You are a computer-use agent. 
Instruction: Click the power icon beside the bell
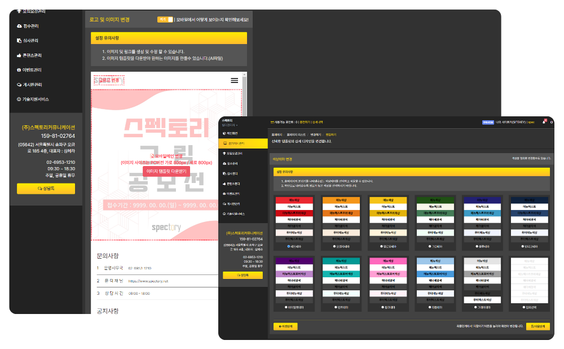click(552, 123)
